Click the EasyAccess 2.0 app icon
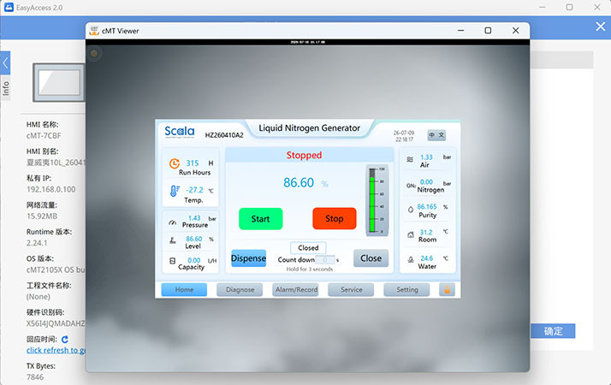 point(9,8)
